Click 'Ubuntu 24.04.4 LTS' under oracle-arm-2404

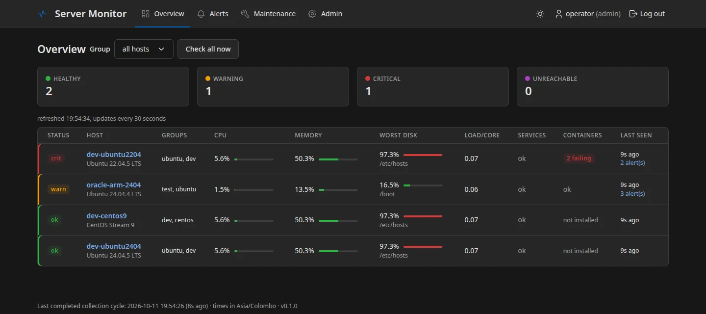click(x=114, y=194)
